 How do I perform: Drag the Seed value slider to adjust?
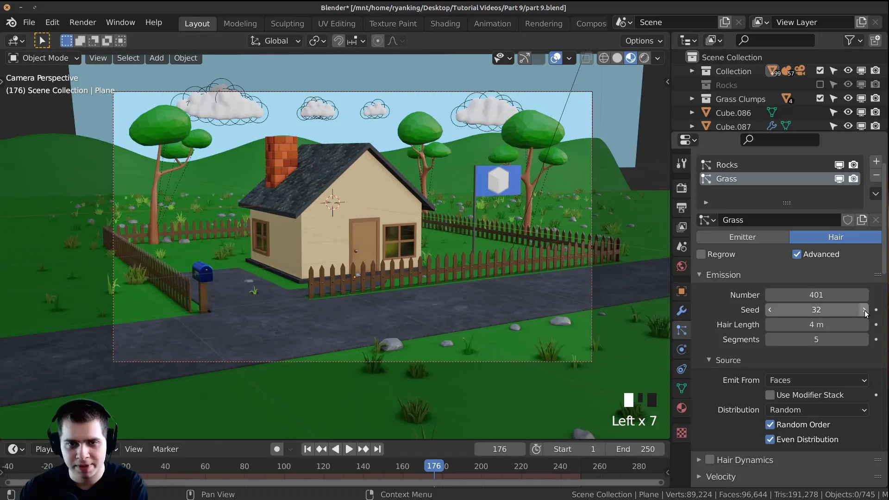click(816, 310)
